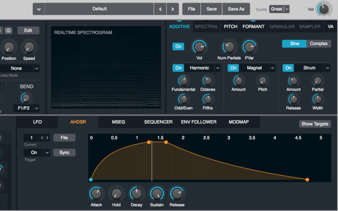The height and width of the screenshot is (211, 338).
Task: Open the ENV FOLLOWER modulator tab
Action: [x=198, y=122]
